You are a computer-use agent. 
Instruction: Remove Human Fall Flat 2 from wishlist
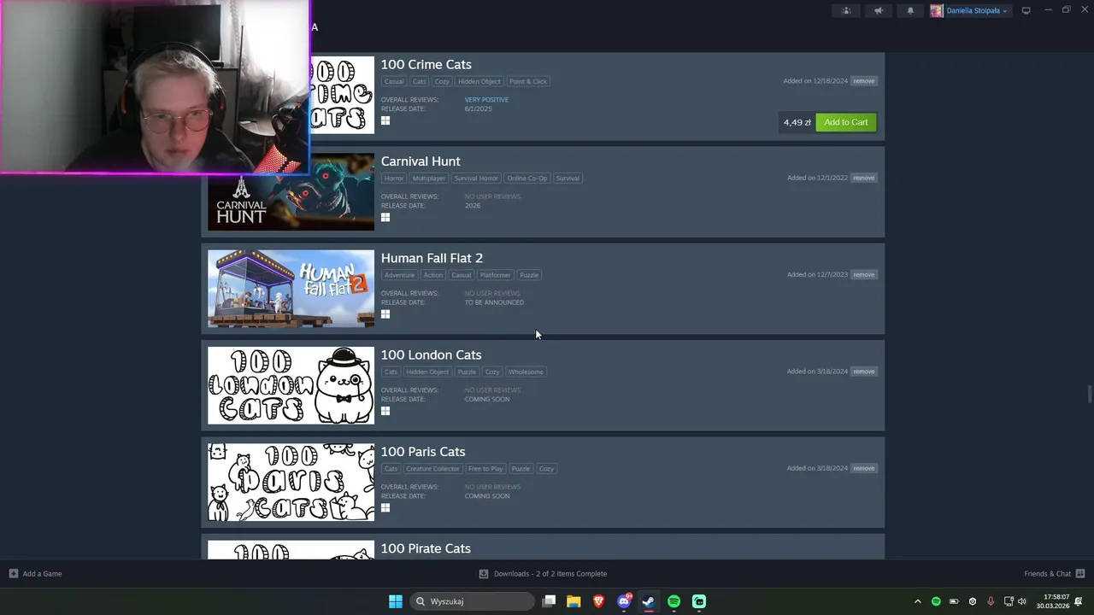click(863, 274)
